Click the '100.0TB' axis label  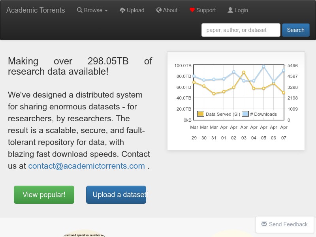pos(183,66)
